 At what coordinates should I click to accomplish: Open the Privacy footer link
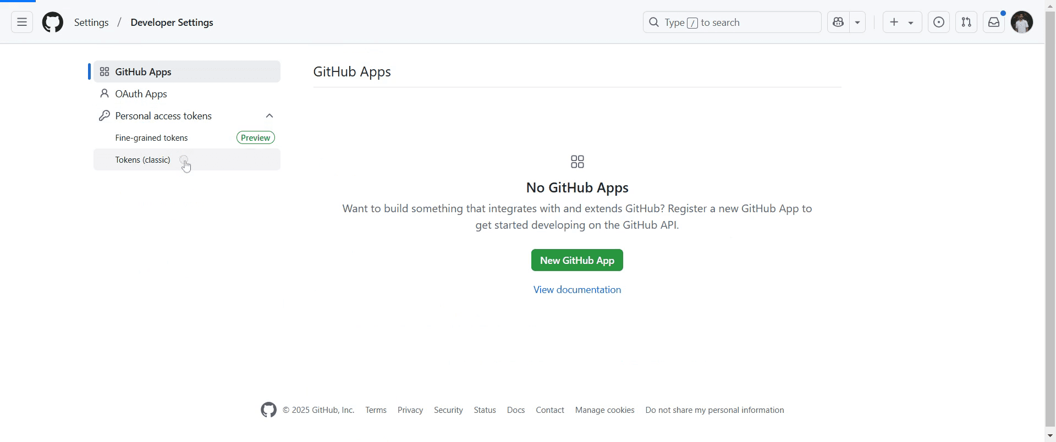(410, 410)
